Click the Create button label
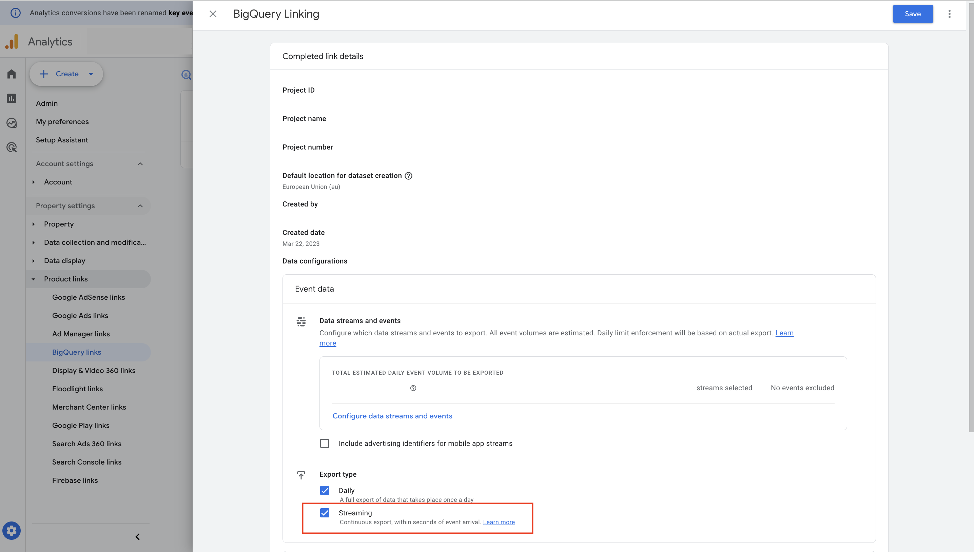Image resolution: width=974 pixels, height=552 pixels. point(67,74)
